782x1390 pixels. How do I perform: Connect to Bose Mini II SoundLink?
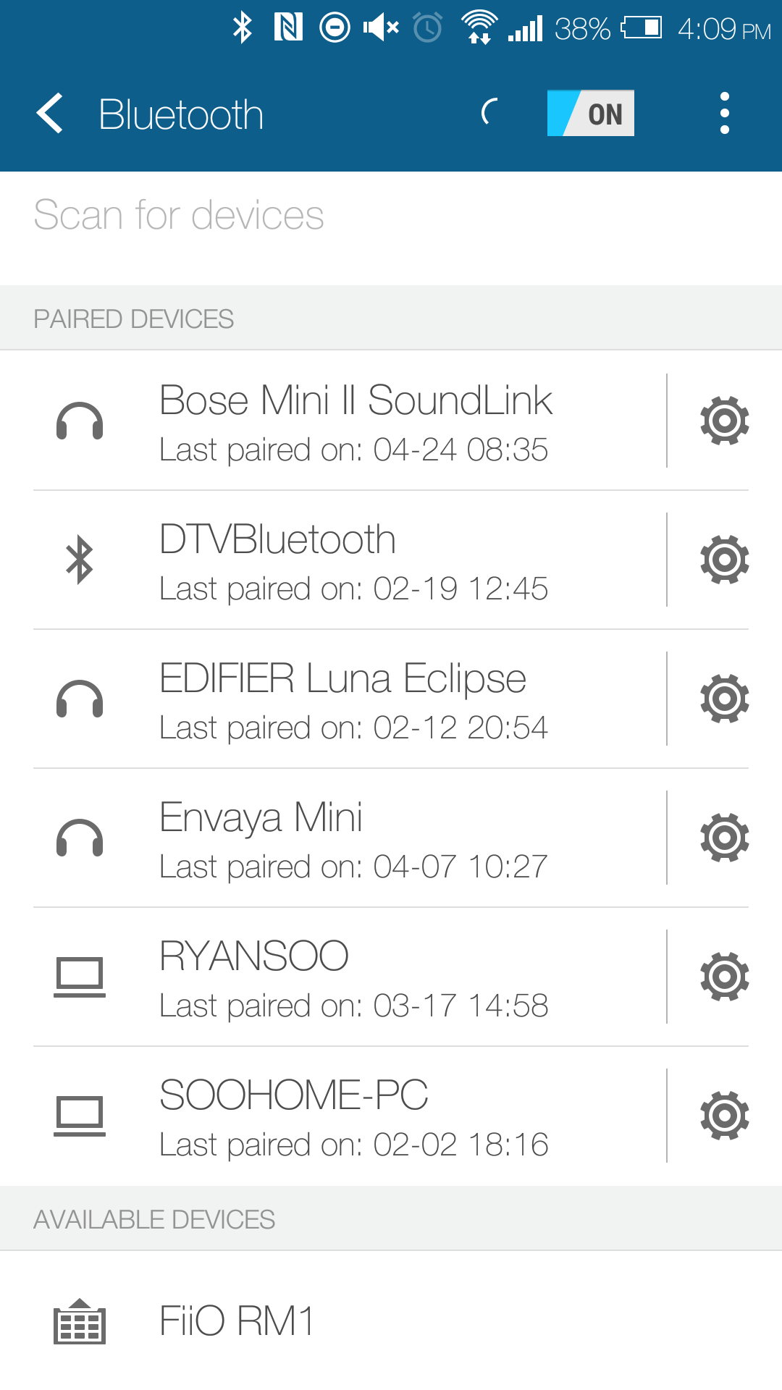point(355,421)
